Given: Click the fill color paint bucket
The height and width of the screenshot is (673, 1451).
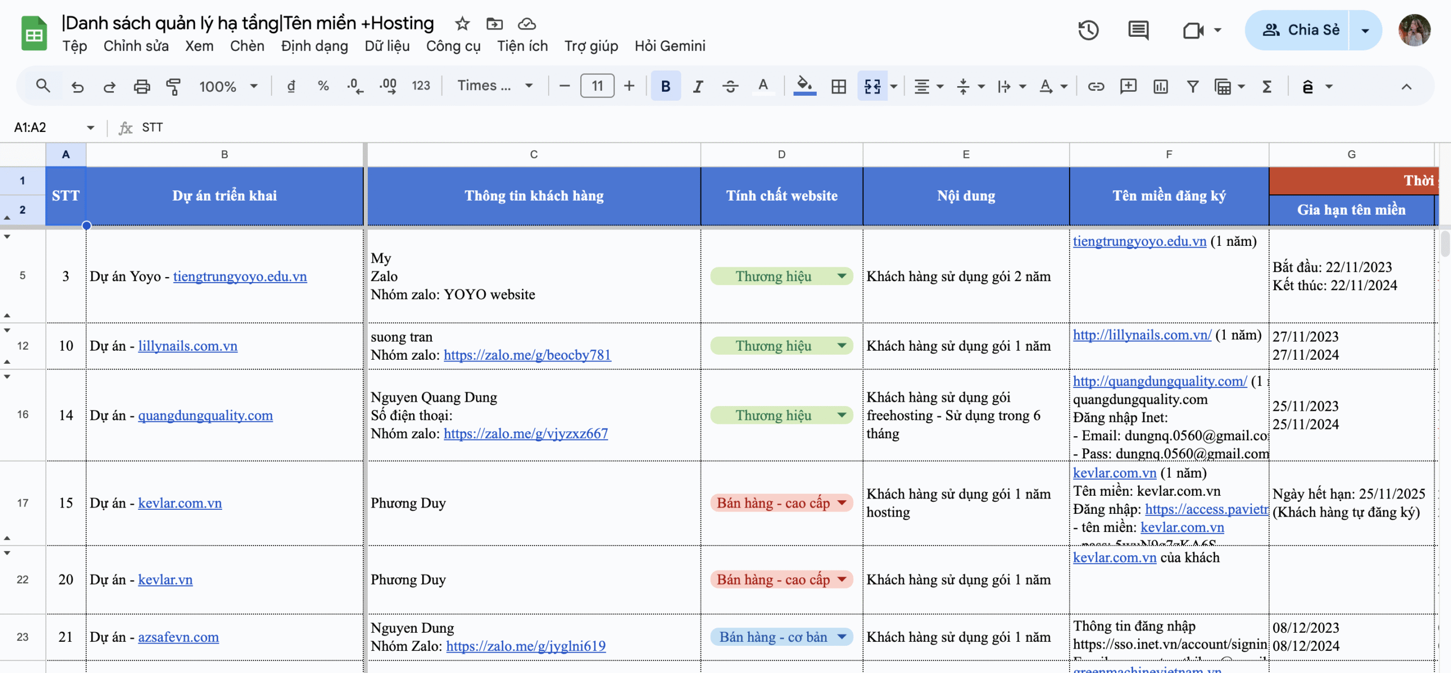Looking at the screenshot, I should click(x=804, y=86).
